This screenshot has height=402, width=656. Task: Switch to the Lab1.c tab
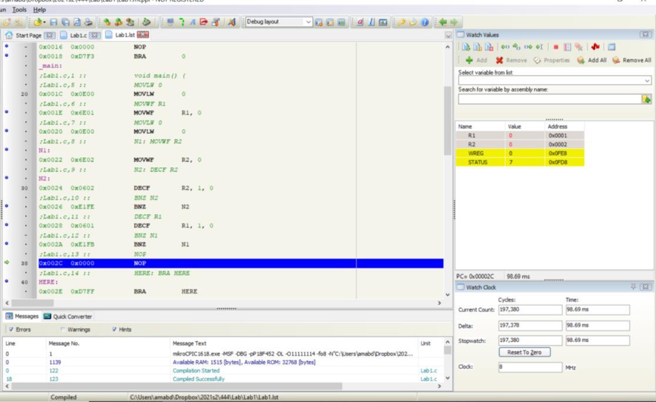tap(78, 36)
